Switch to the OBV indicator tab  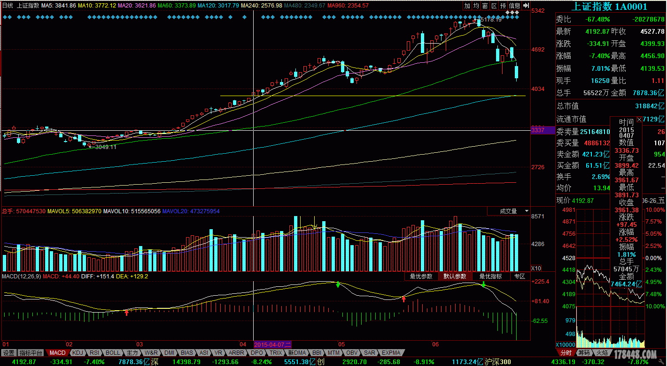[x=352, y=353]
